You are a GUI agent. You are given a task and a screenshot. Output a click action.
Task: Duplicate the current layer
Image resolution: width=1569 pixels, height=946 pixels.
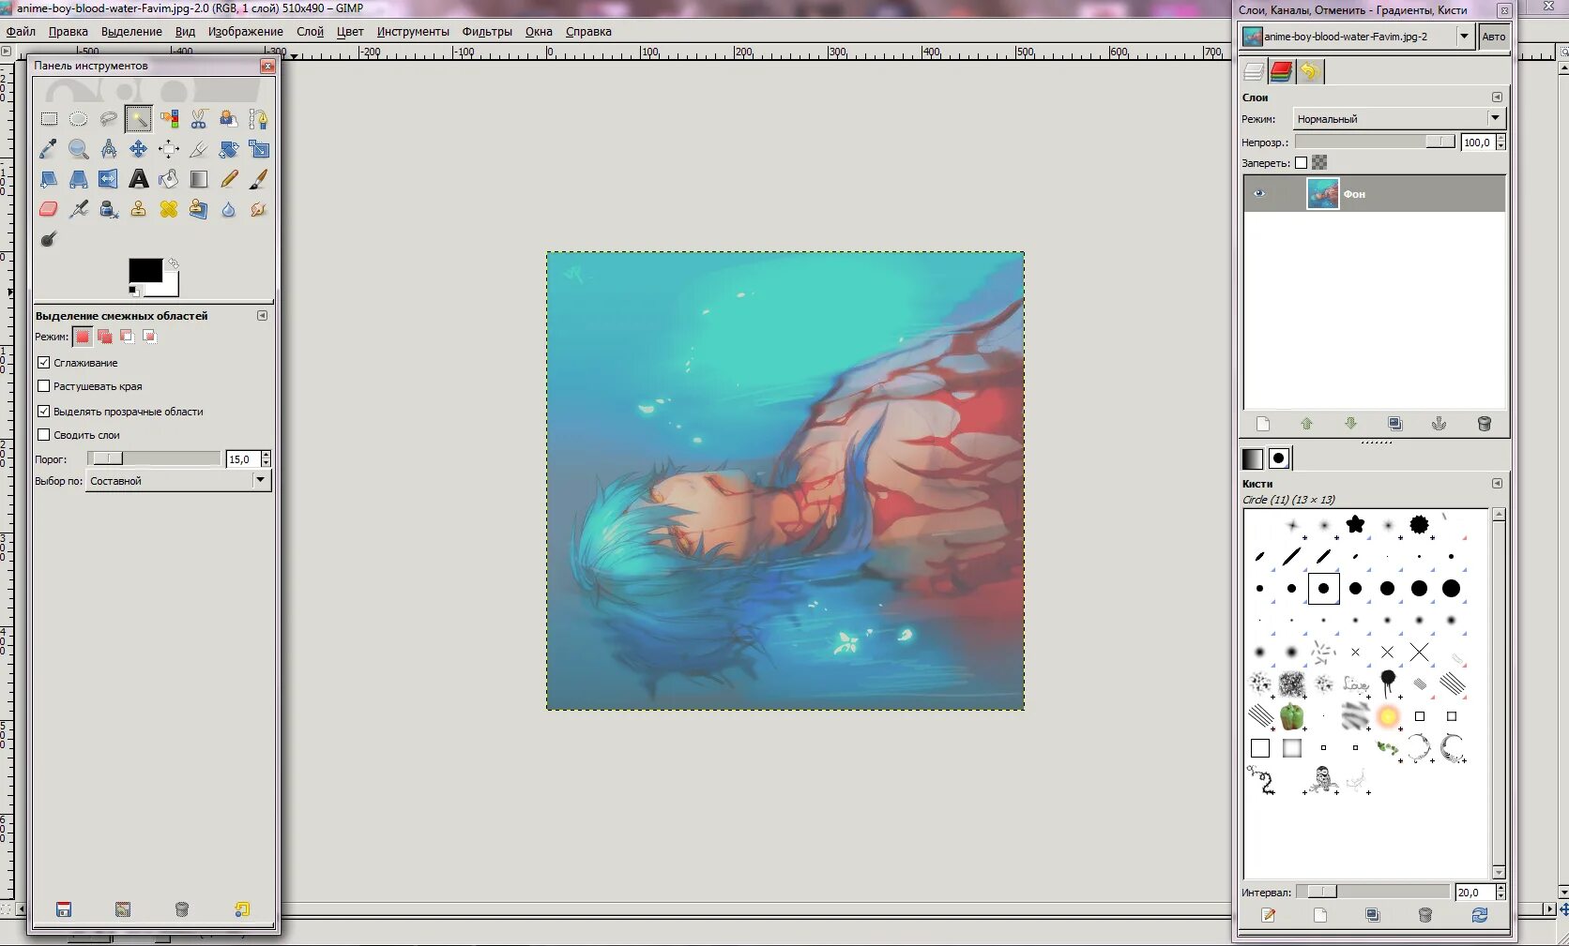point(1395,424)
